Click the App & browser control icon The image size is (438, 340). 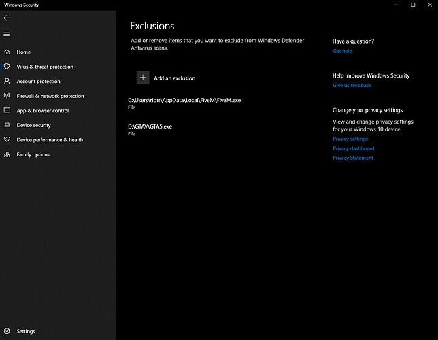[7, 110]
